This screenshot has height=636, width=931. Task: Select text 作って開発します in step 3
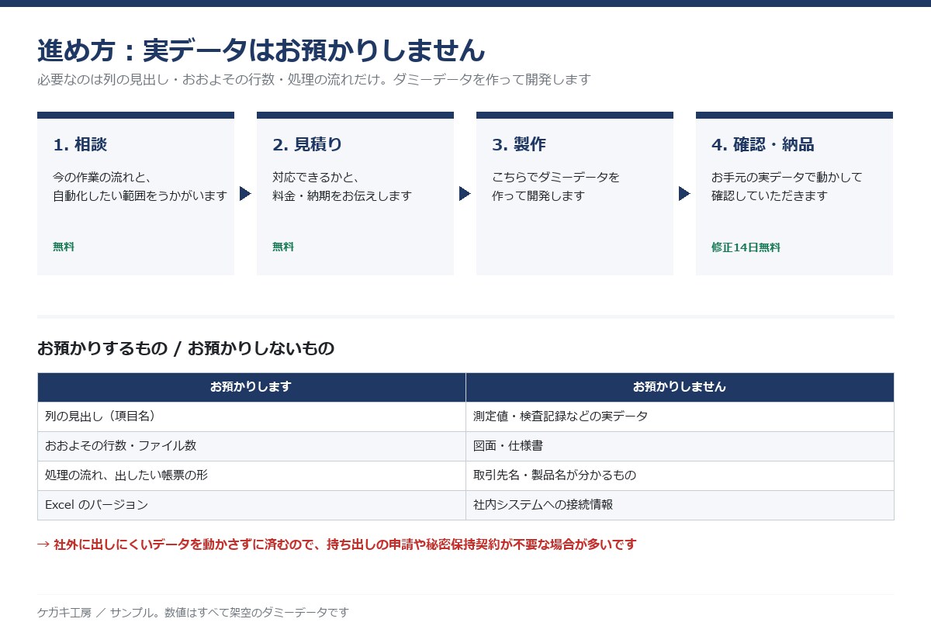click(x=538, y=195)
